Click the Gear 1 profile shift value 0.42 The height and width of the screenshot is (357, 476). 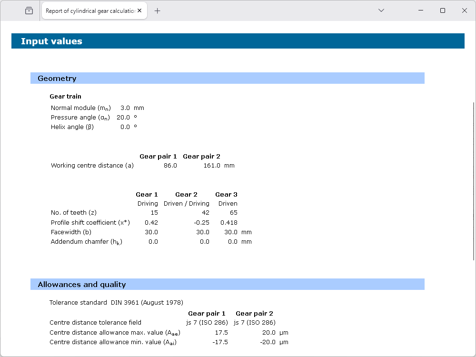point(151,222)
